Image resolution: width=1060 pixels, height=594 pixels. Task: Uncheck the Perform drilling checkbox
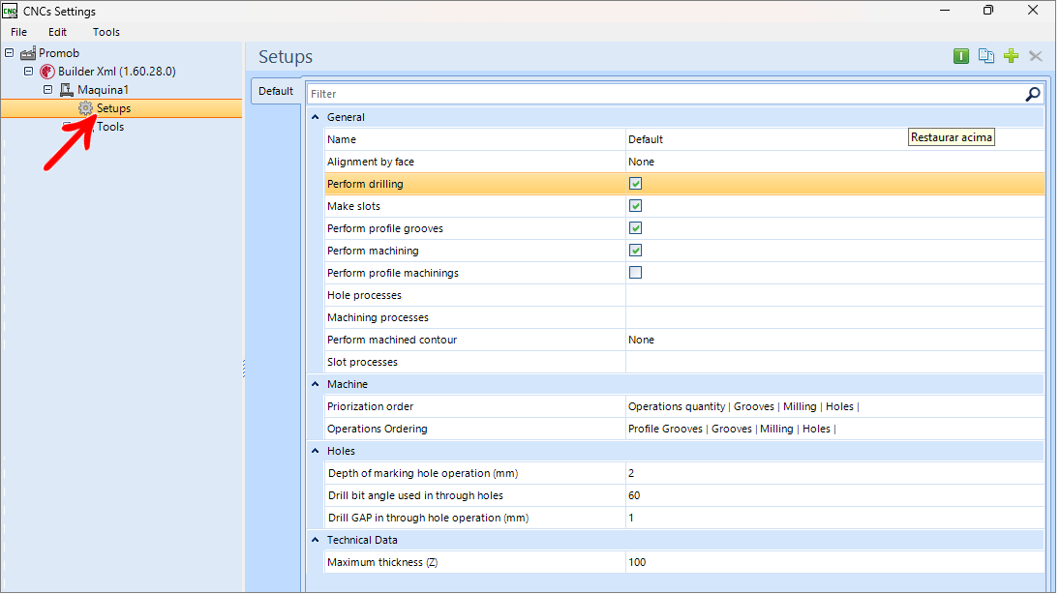[x=635, y=184]
